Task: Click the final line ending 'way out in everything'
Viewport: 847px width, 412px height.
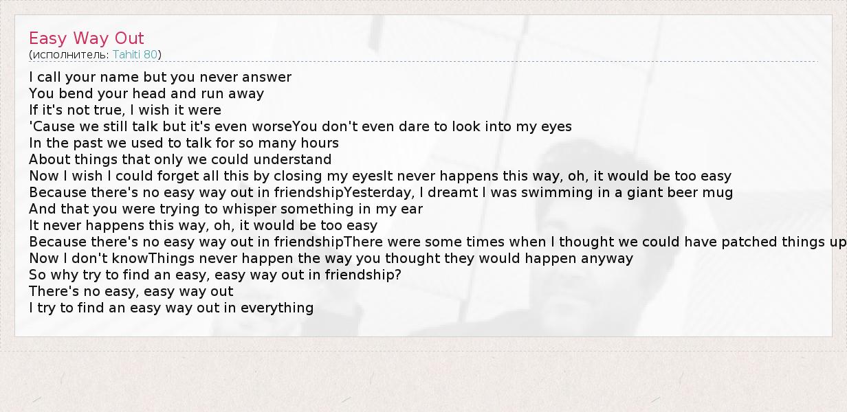Action: coord(171,308)
